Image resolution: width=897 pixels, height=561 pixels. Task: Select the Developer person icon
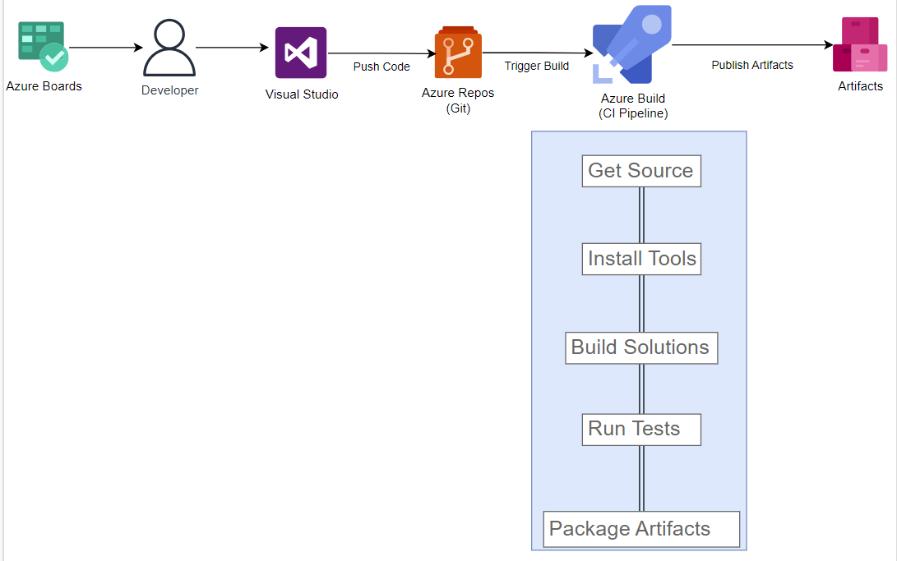tap(169, 48)
